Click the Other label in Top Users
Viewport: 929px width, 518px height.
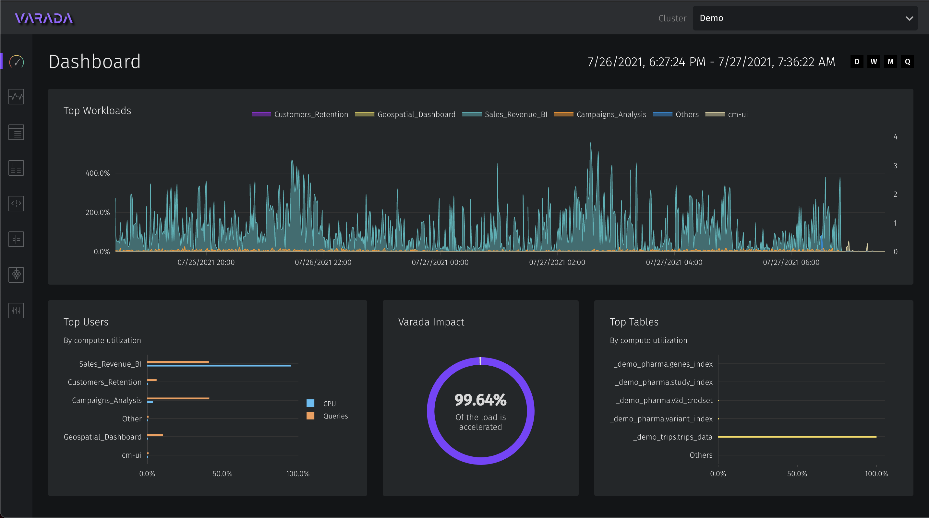point(132,419)
